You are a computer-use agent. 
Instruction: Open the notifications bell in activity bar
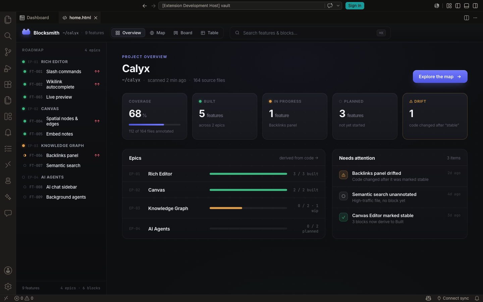point(8,133)
